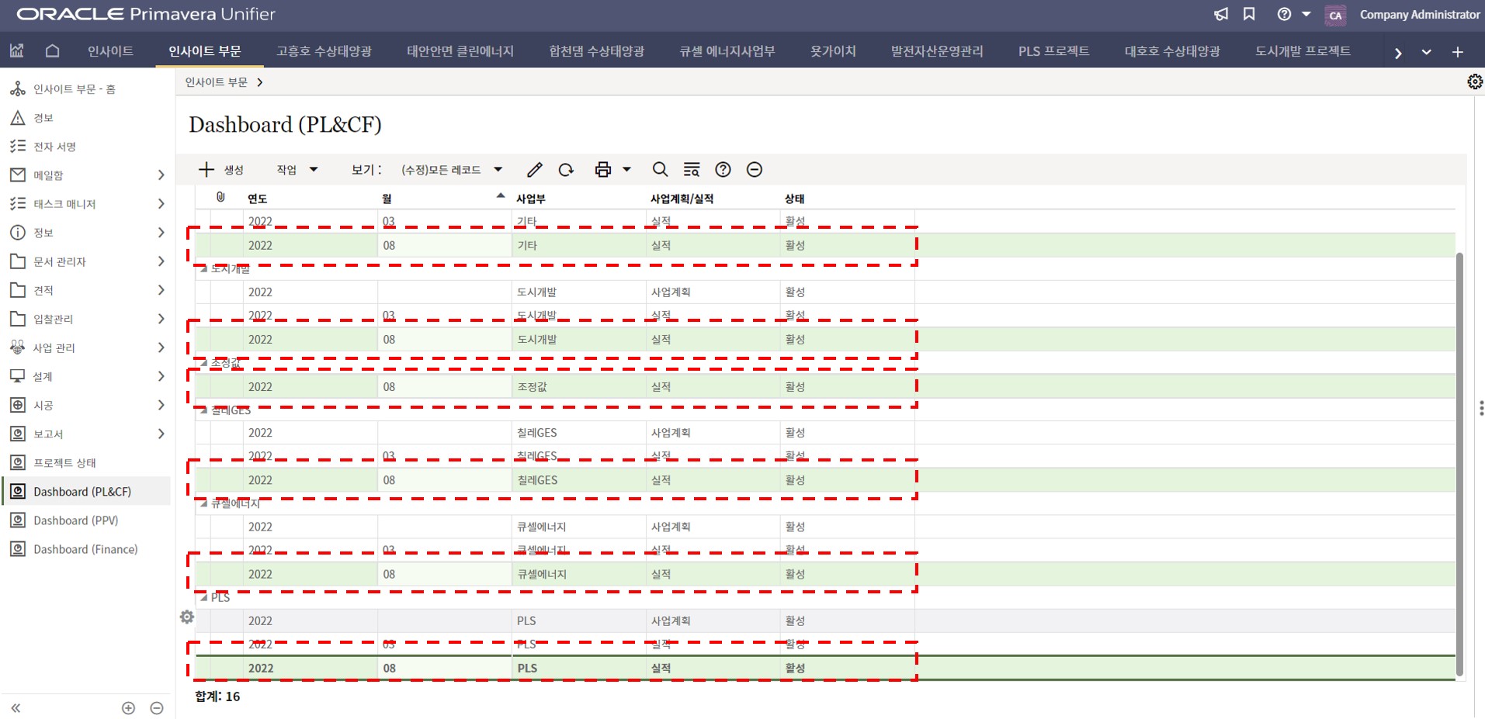
Task: Open the page settings gear icon
Action: tap(1474, 82)
